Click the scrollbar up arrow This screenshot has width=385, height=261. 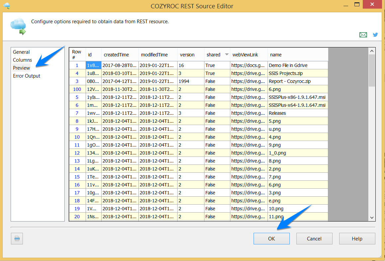point(372,51)
